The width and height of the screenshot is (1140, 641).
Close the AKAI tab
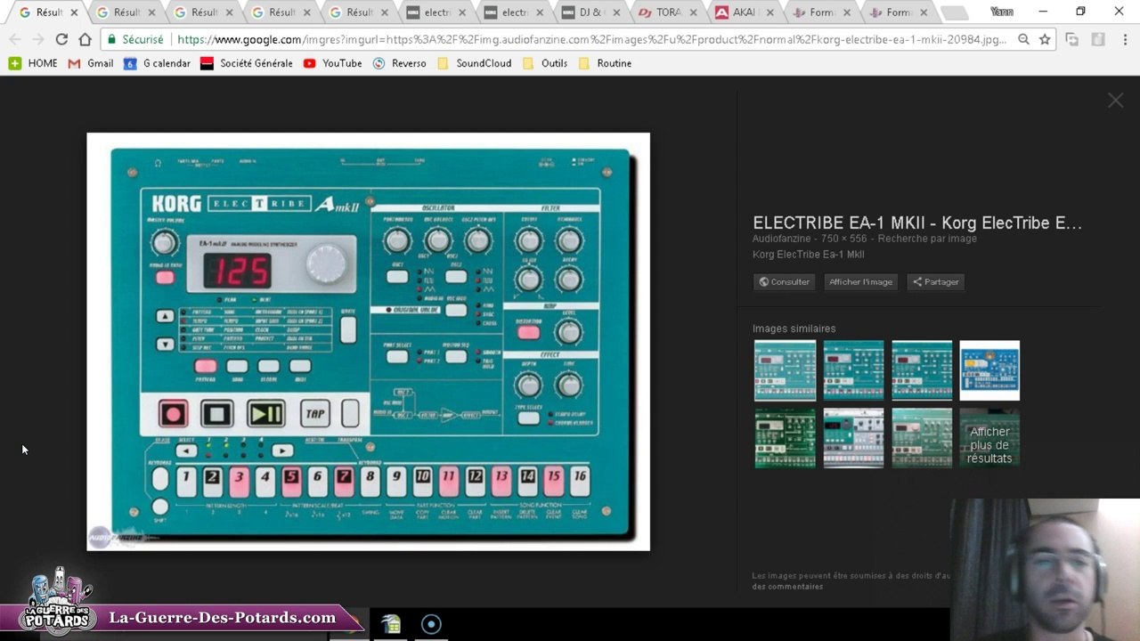[769, 12]
